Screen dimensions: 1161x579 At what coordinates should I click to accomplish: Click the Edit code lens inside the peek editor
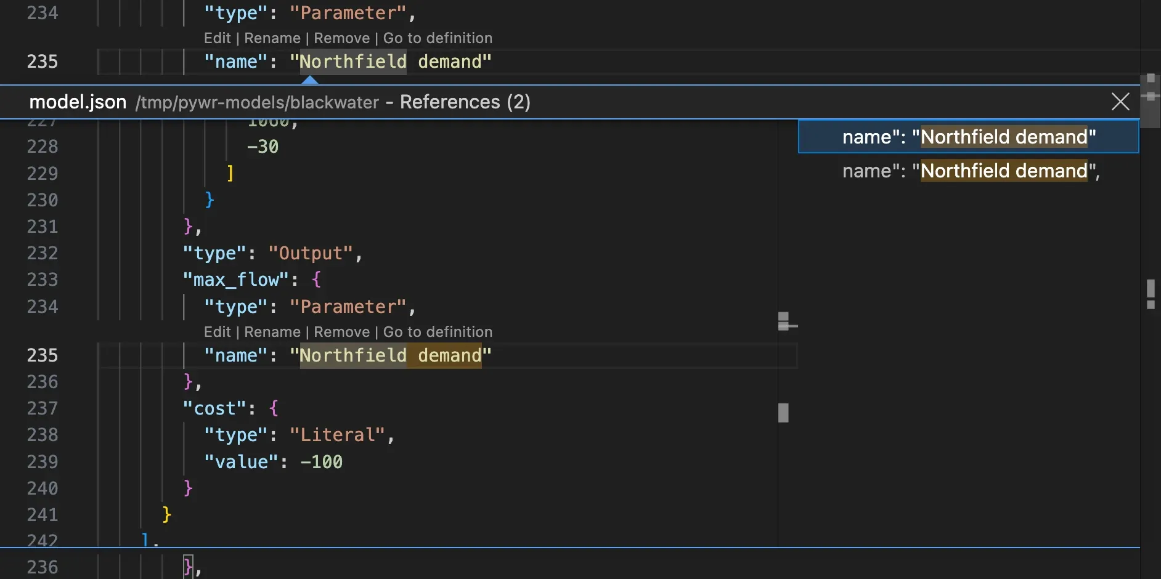click(217, 332)
